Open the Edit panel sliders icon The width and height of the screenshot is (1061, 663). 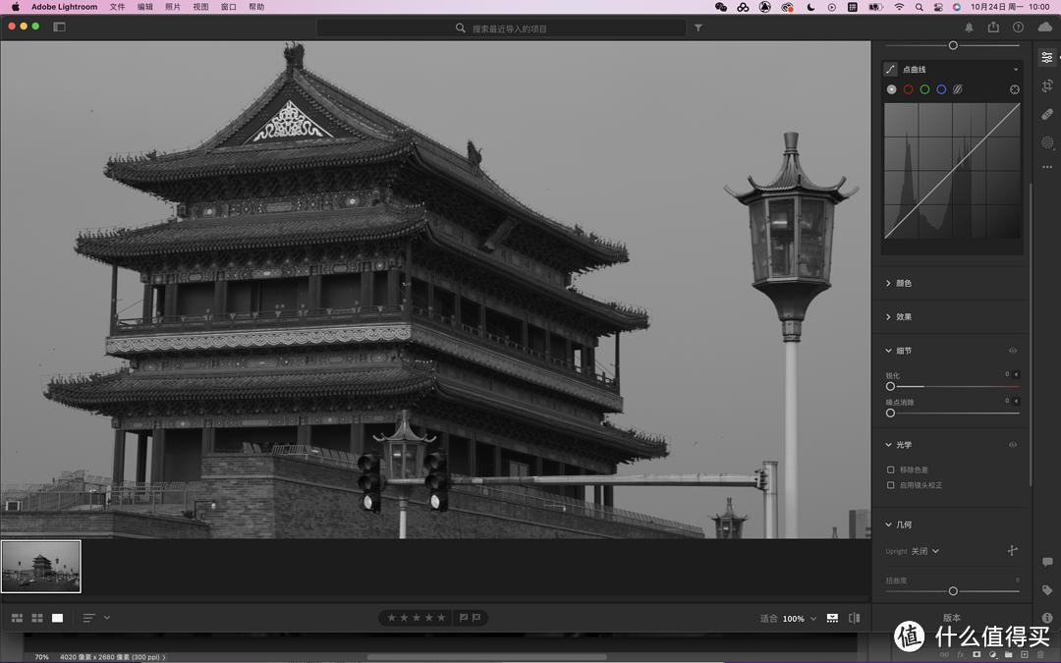(x=1047, y=57)
